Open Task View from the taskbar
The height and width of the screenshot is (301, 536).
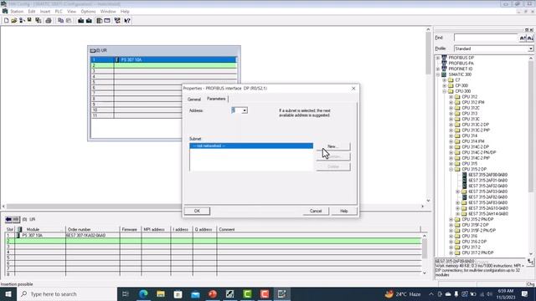click(x=126, y=293)
